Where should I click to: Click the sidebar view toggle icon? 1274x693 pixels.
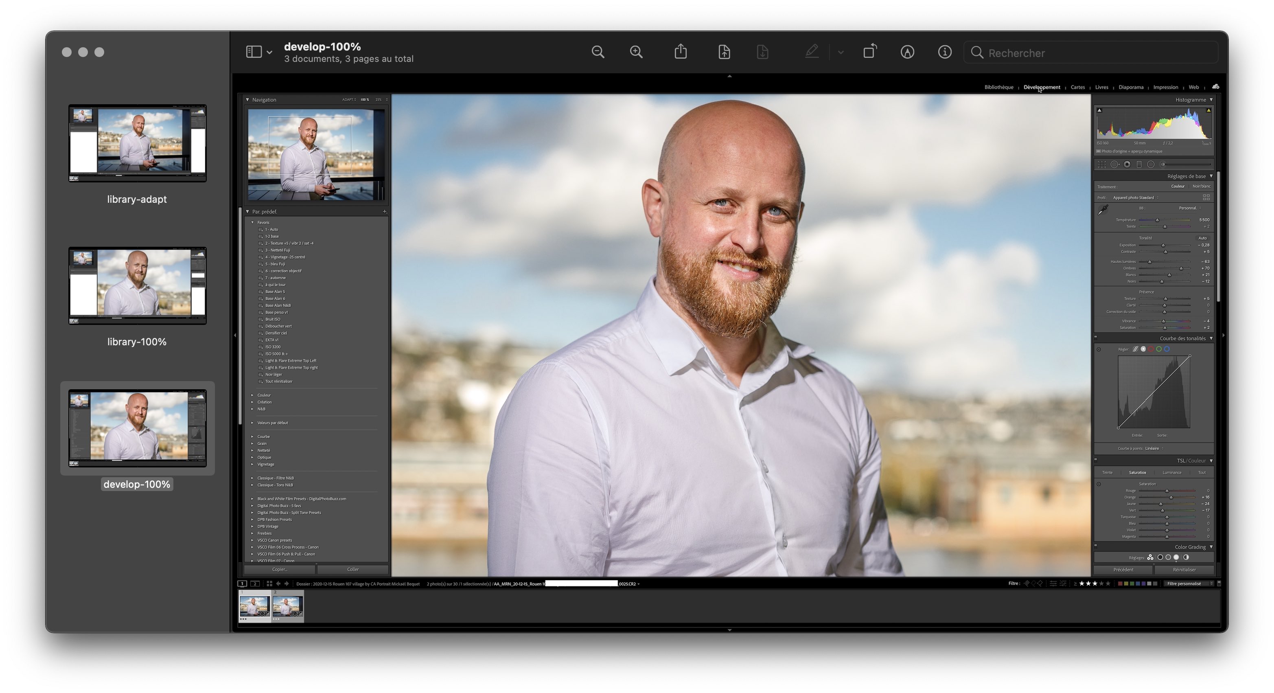coord(254,52)
